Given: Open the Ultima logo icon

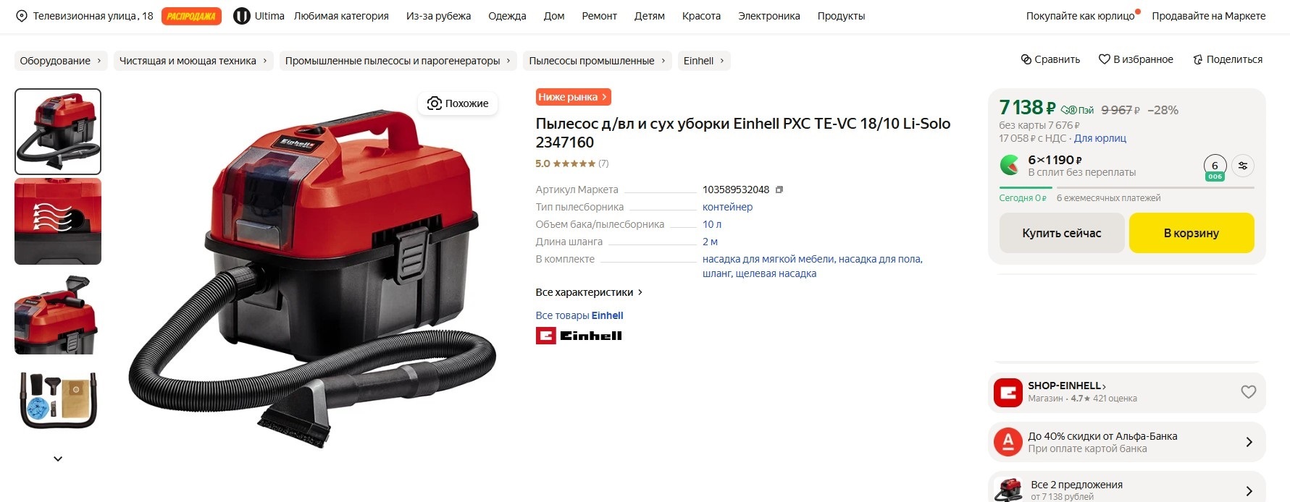Looking at the screenshot, I should click(x=242, y=16).
